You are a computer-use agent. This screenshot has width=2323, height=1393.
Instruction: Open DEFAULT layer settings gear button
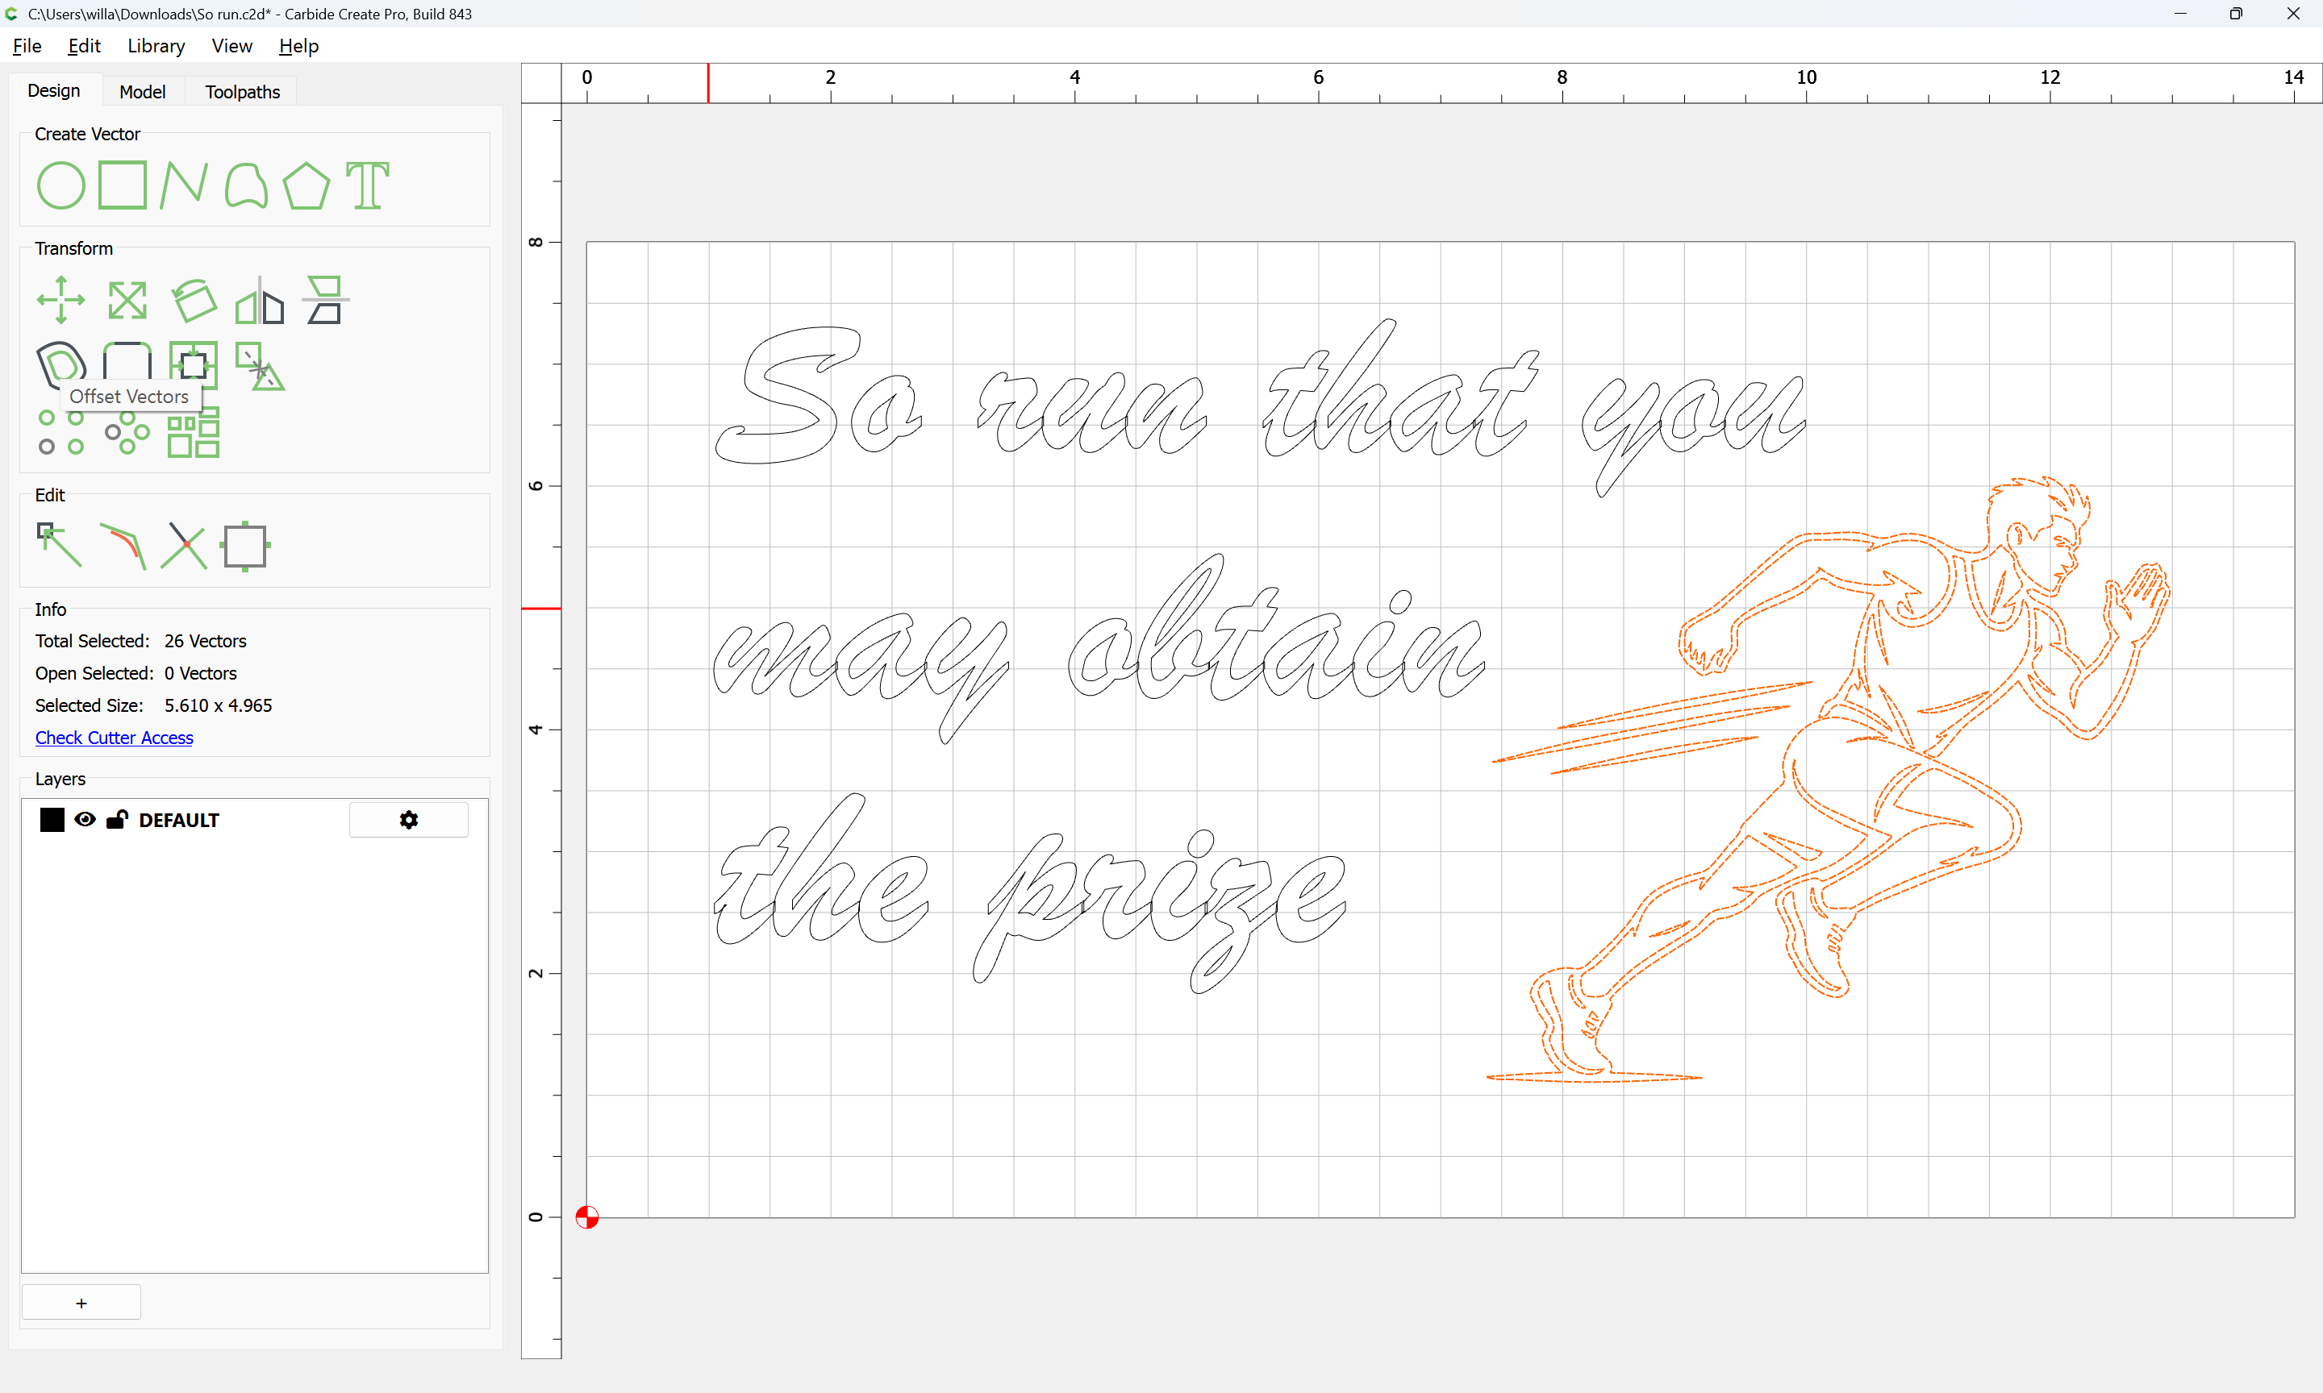(408, 820)
